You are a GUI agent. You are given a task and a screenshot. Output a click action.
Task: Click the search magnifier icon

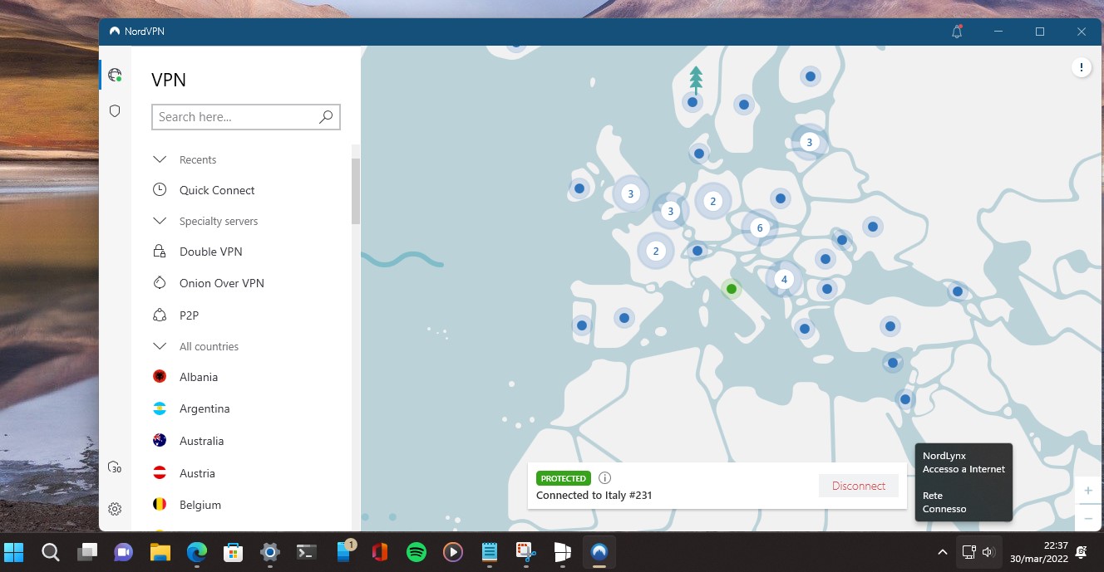326,117
